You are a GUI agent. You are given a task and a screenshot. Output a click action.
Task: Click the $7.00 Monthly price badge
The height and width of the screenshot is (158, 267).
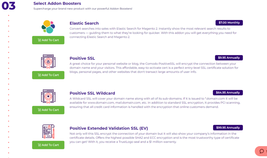click(x=229, y=23)
